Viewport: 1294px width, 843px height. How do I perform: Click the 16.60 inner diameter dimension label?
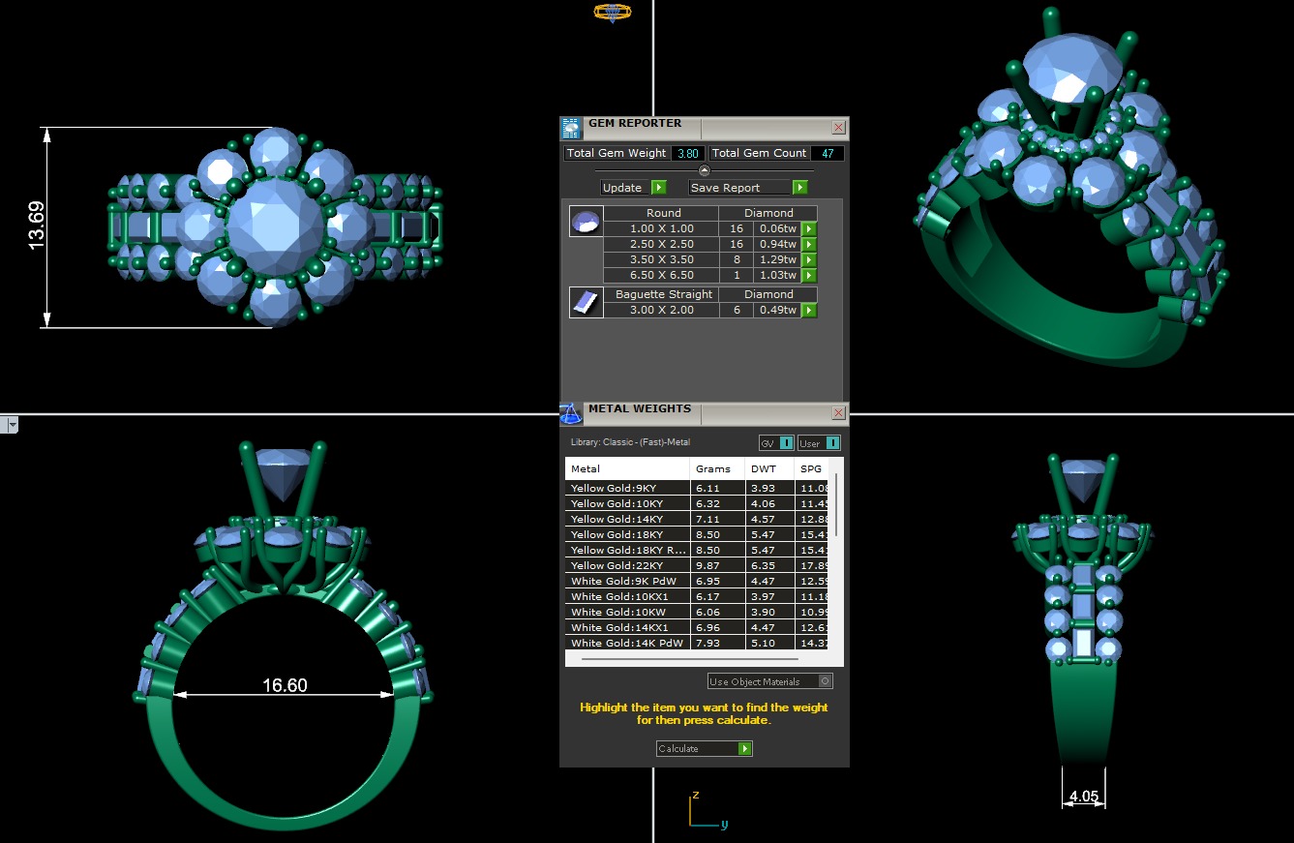point(285,685)
